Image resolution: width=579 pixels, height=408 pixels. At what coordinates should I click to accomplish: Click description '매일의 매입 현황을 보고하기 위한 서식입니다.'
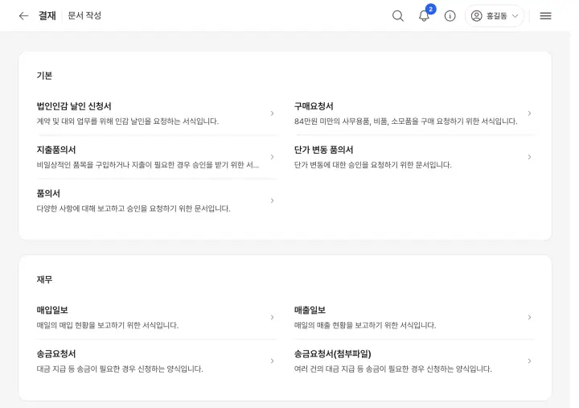tap(108, 326)
